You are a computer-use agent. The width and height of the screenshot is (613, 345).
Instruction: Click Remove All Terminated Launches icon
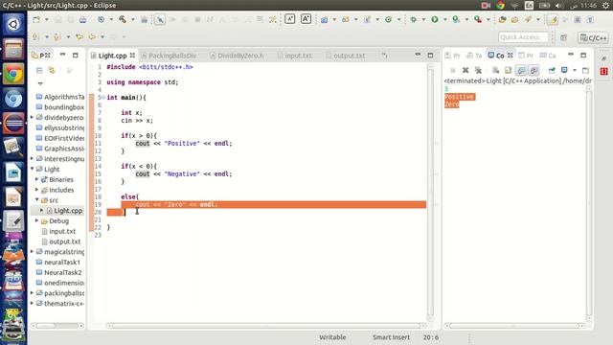click(x=478, y=70)
